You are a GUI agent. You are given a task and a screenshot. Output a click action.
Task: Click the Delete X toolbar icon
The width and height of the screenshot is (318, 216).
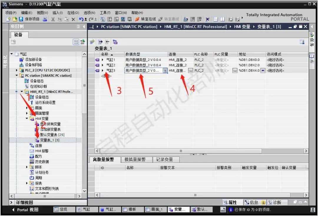pos(73,19)
